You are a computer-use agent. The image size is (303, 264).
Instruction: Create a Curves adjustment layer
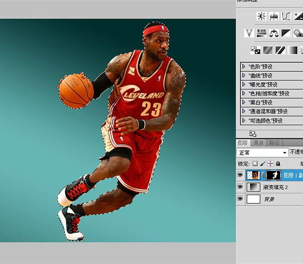pos(286,17)
